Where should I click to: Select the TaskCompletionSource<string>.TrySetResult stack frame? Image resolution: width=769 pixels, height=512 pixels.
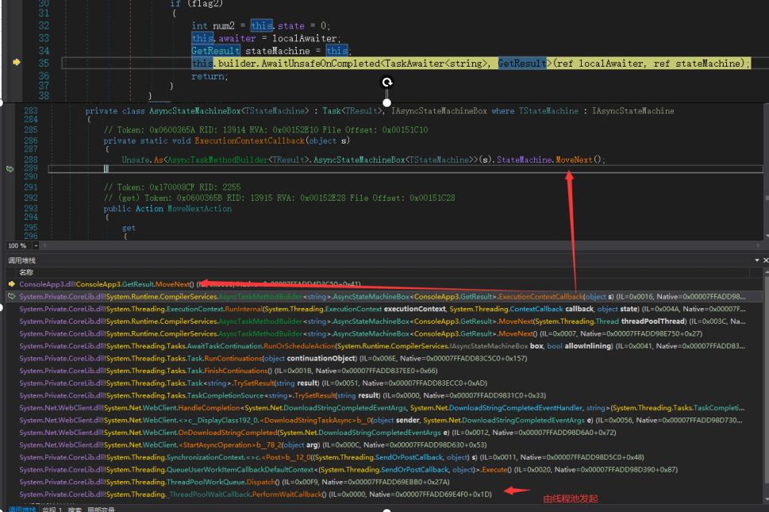point(383,395)
